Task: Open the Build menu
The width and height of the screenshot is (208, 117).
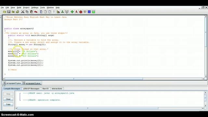Action: (19, 7)
